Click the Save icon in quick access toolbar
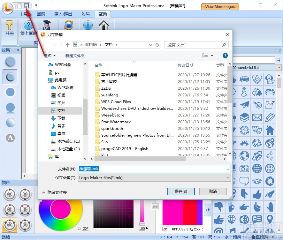283x240 pixels. (x=27, y=5)
